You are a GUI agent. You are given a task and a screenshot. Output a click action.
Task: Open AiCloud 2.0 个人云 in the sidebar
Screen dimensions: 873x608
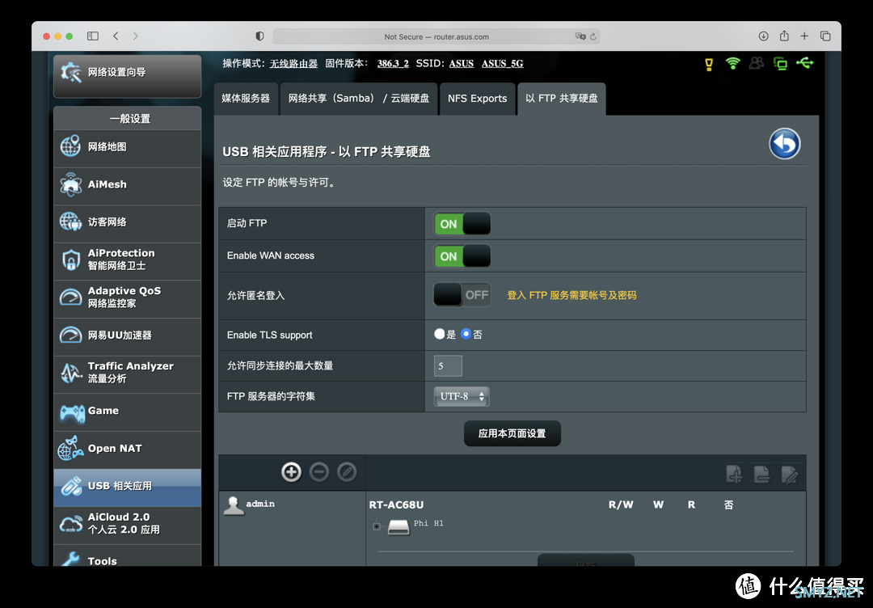tap(128, 525)
